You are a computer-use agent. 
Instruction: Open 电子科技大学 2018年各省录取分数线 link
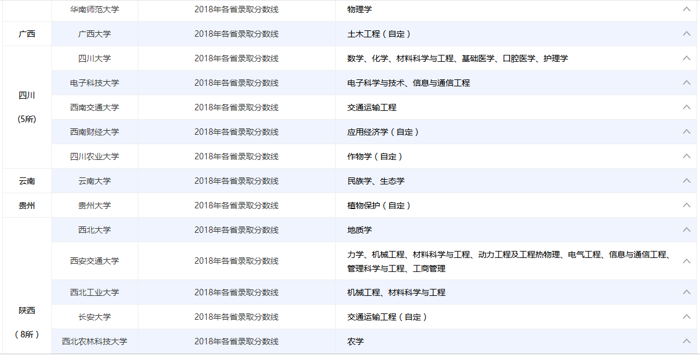236,83
